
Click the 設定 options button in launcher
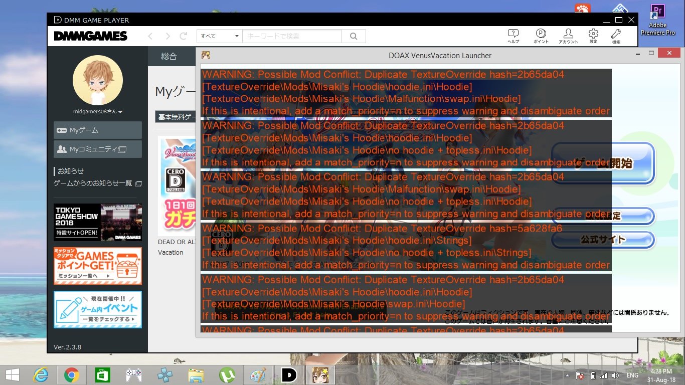click(603, 216)
